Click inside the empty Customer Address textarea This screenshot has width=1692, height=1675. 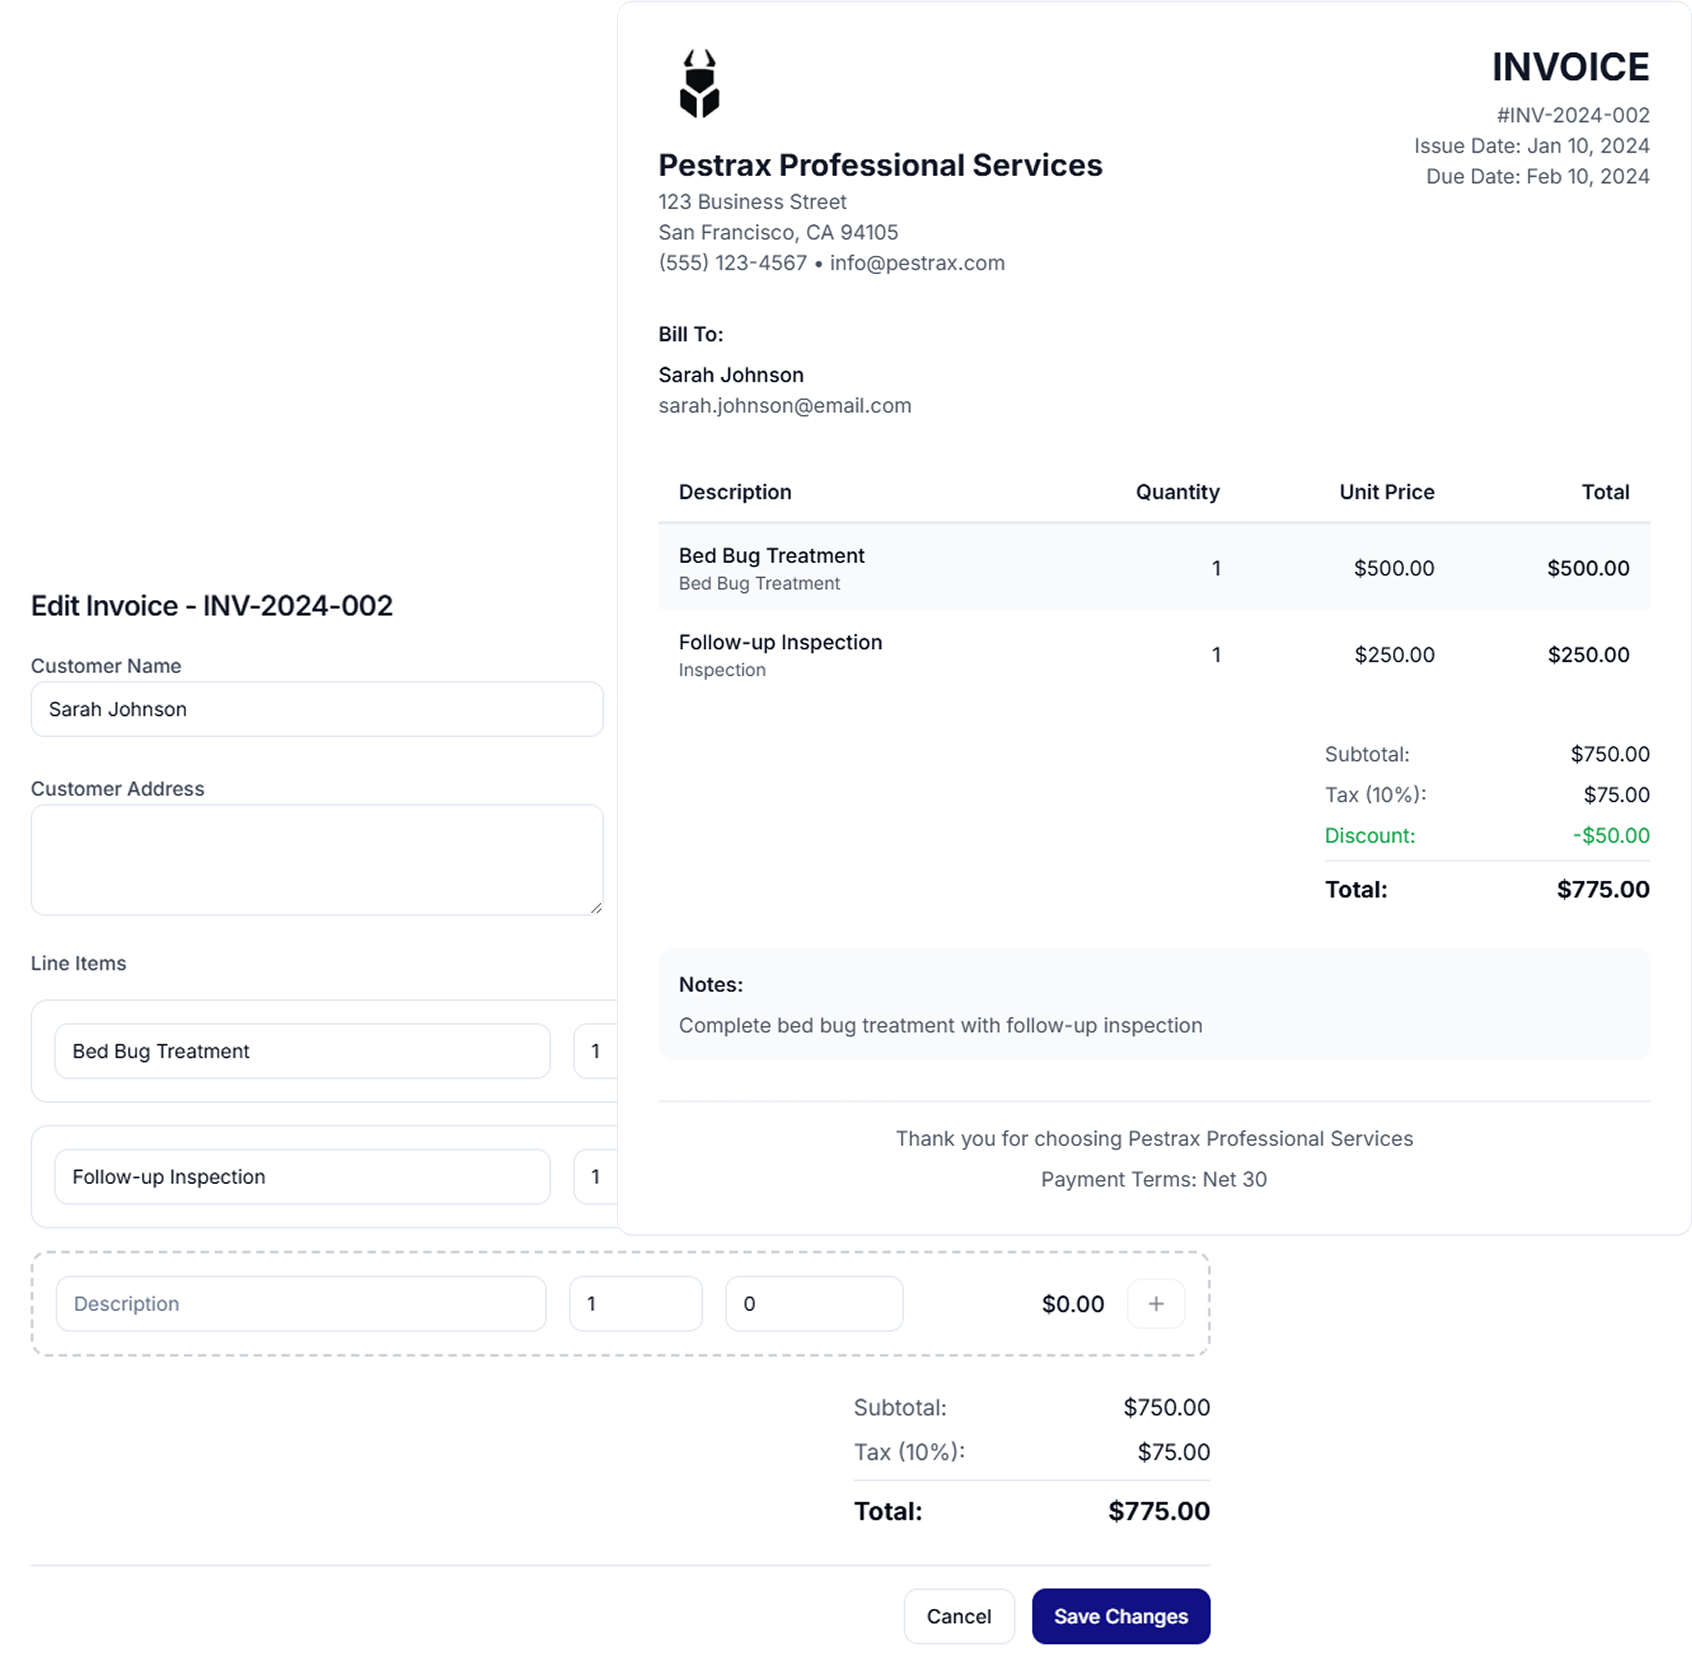(x=317, y=858)
